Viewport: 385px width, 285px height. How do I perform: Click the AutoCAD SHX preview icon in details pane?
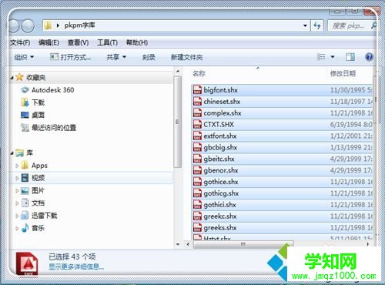[x=27, y=264]
